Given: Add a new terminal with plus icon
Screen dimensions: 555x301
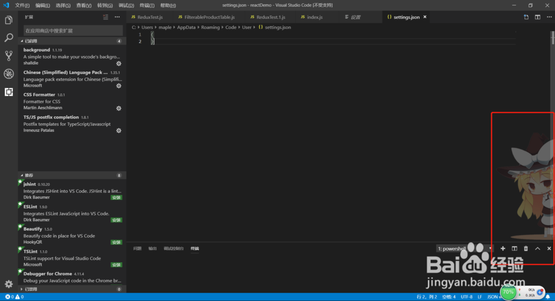Looking at the screenshot, I should pyautogui.click(x=503, y=249).
